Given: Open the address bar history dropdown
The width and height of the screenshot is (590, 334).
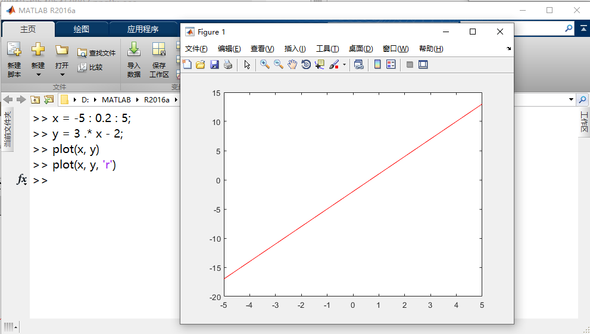Looking at the screenshot, I should (571, 99).
